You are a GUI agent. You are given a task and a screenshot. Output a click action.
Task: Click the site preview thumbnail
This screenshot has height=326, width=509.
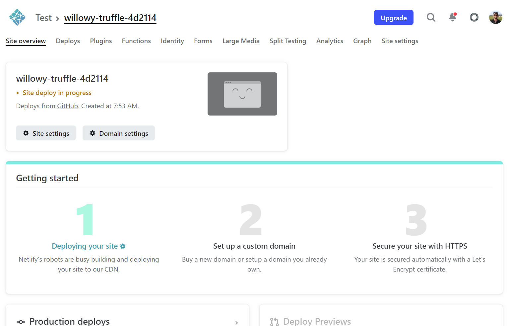click(242, 94)
